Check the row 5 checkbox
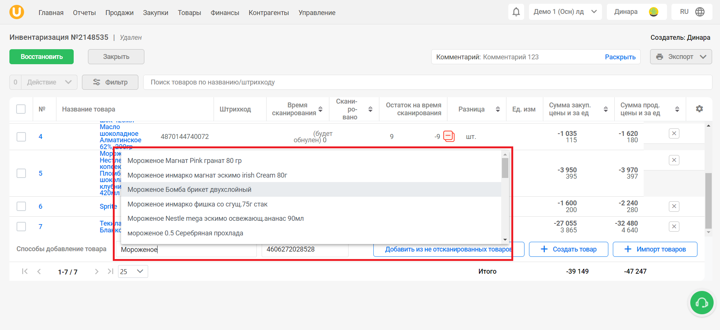 pos(21,173)
